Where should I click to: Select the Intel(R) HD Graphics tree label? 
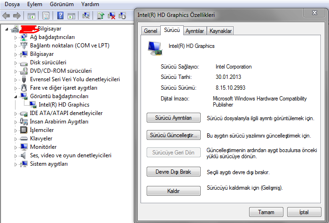64,105
